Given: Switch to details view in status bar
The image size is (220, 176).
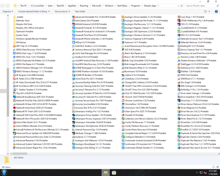Looking at the screenshot, I should coord(214,167).
